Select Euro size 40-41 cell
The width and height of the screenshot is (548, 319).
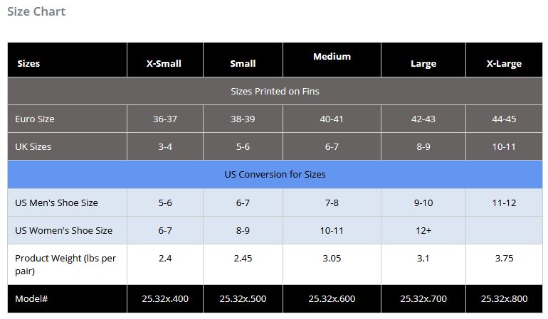click(332, 119)
